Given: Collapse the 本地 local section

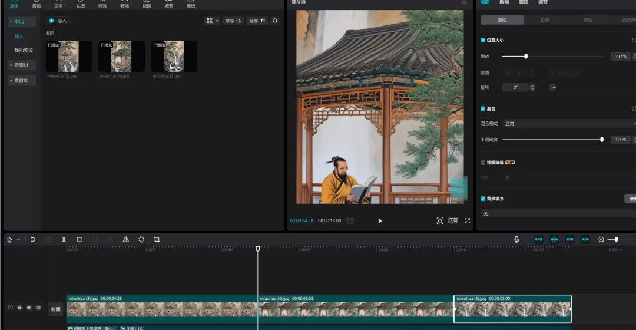Looking at the screenshot, I should click(x=22, y=22).
